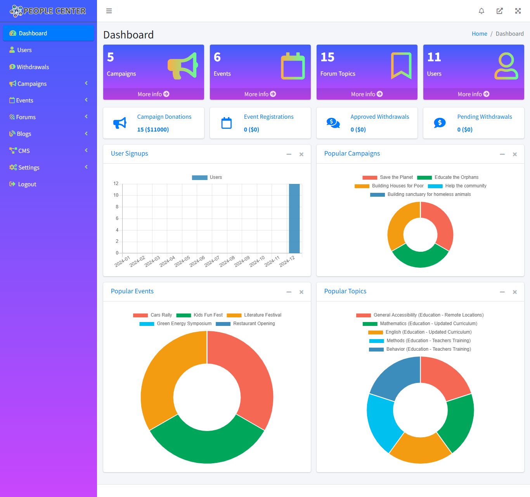Toggle Green Energy Symposium legend item
The width and height of the screenshot is (530, 497).
point(175,324)
